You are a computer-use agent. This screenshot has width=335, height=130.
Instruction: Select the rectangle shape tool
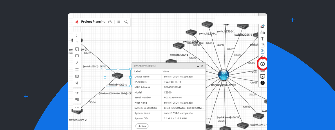[77, 56]
